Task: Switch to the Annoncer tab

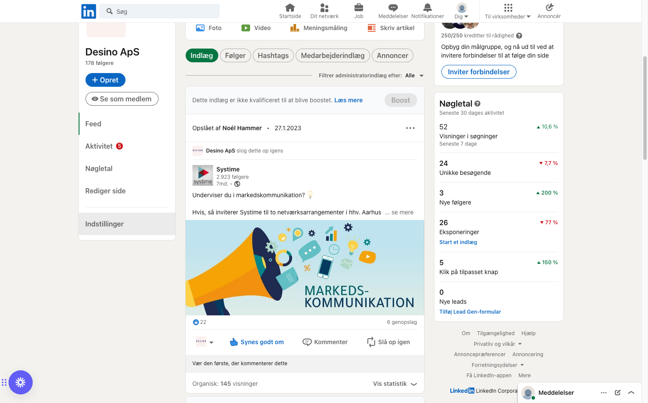Action: coord(392,55)
